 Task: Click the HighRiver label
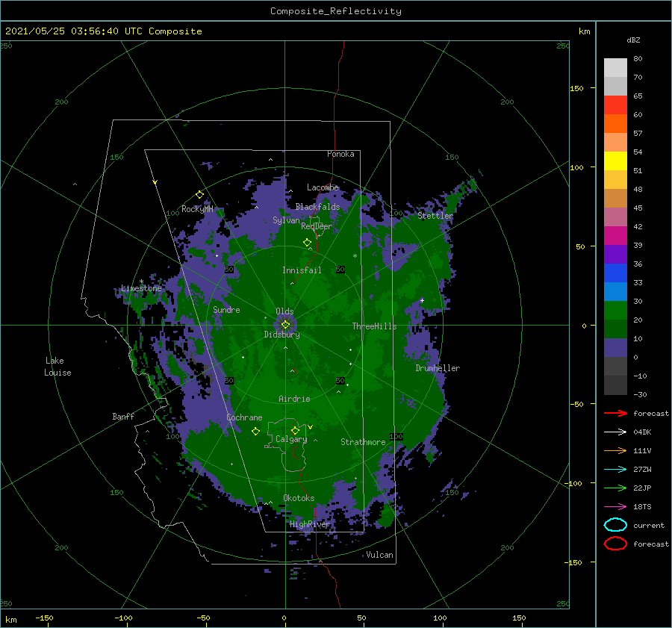click(310, 524)
